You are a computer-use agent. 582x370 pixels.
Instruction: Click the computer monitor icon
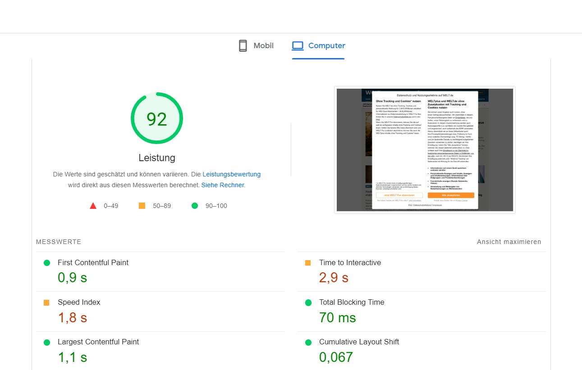(x=298, y=46)
